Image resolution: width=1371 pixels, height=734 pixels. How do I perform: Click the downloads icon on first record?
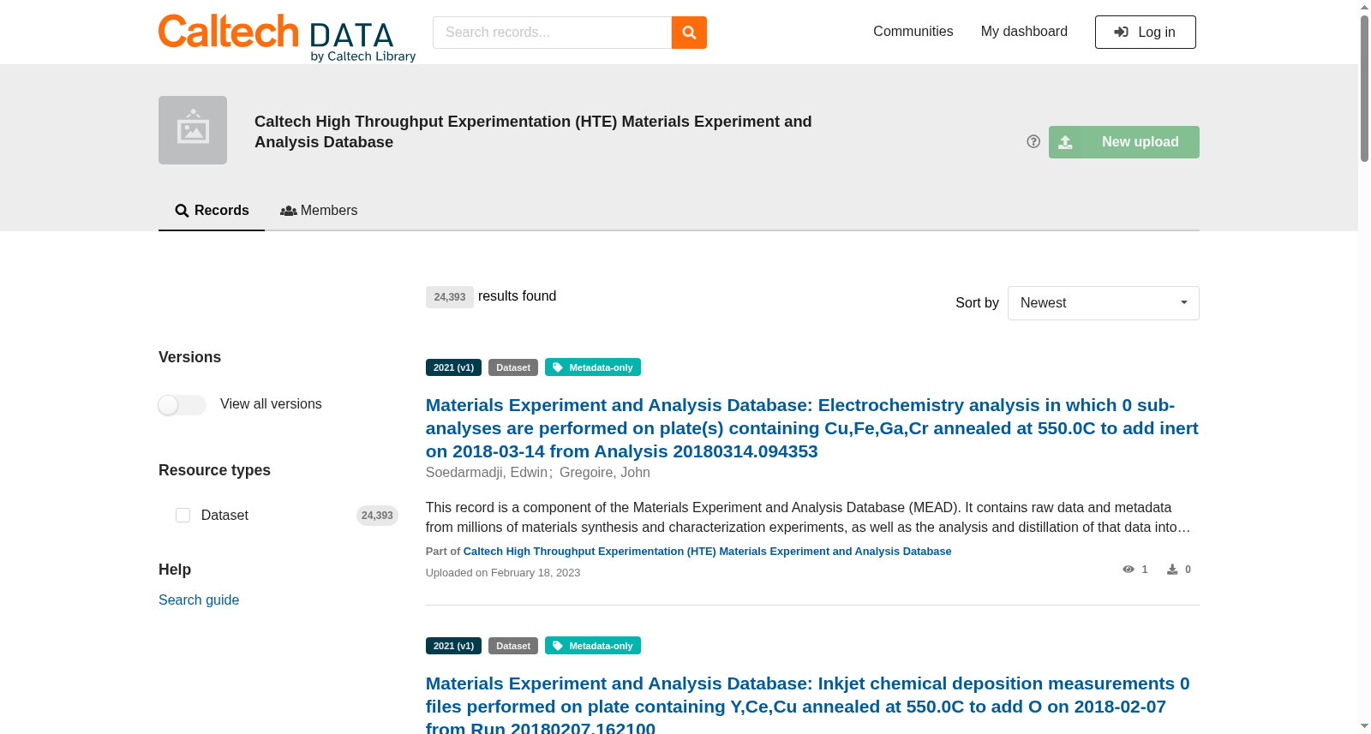pyautogui.click(x=1172, y=570)
